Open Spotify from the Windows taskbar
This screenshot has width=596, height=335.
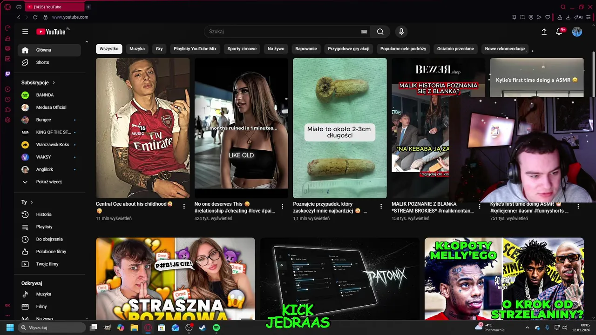coord(216,328)
